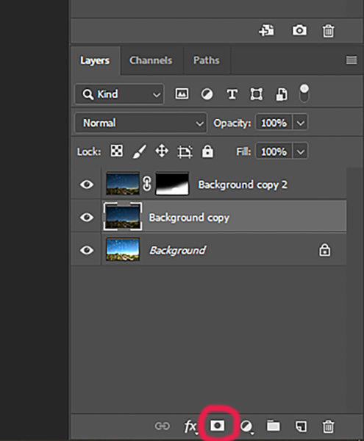Switch to the Layers tab

point(95,60)
